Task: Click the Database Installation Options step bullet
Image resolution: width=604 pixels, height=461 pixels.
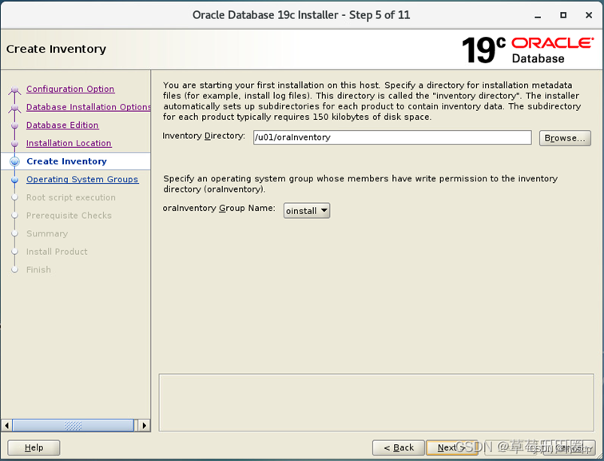Action: point(14,109)
